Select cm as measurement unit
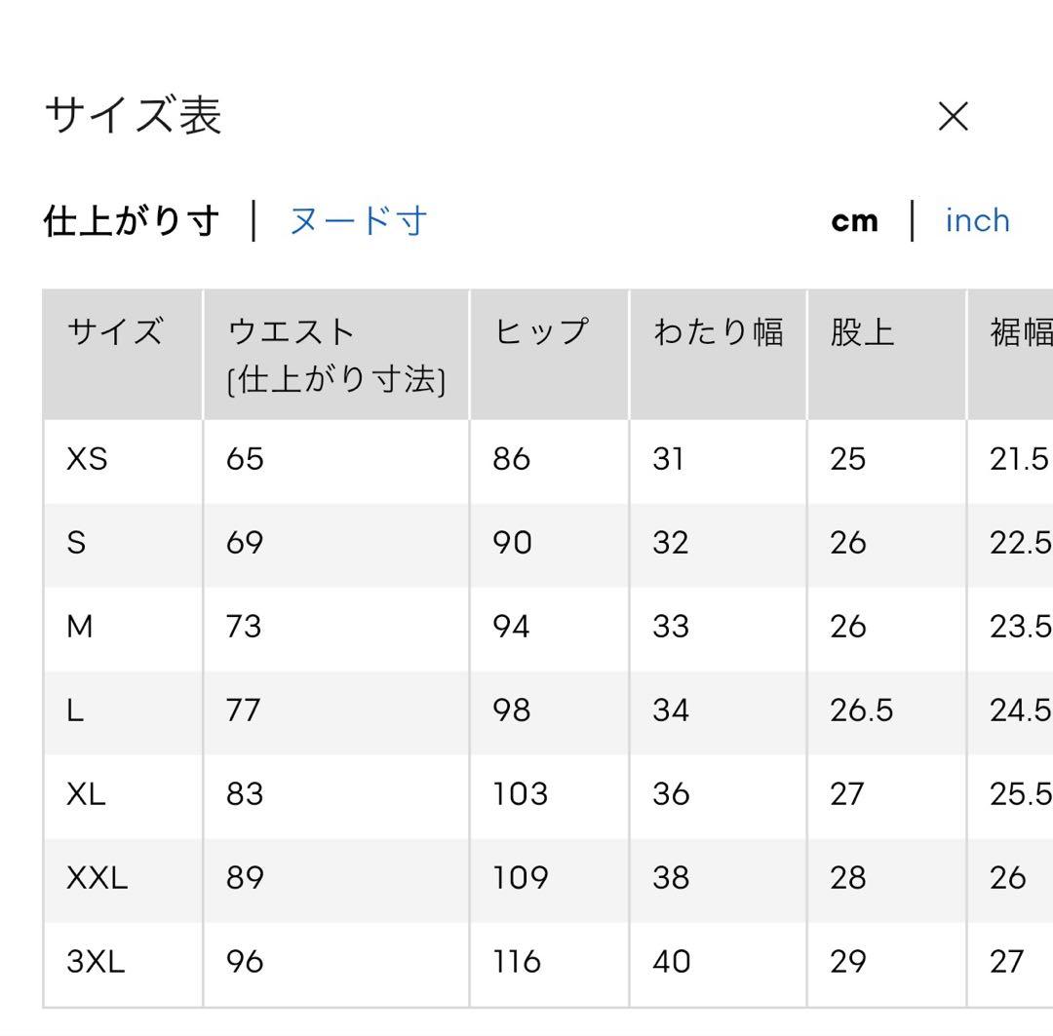Screen dimensions: 1053x1036 [854, 221]
